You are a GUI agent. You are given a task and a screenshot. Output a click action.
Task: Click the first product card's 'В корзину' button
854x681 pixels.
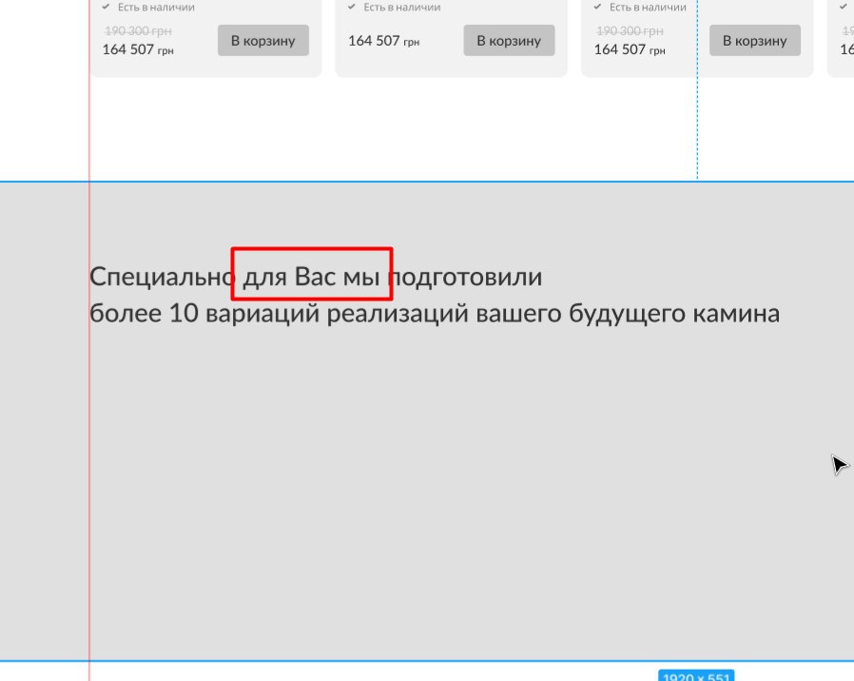pos(263,40)
